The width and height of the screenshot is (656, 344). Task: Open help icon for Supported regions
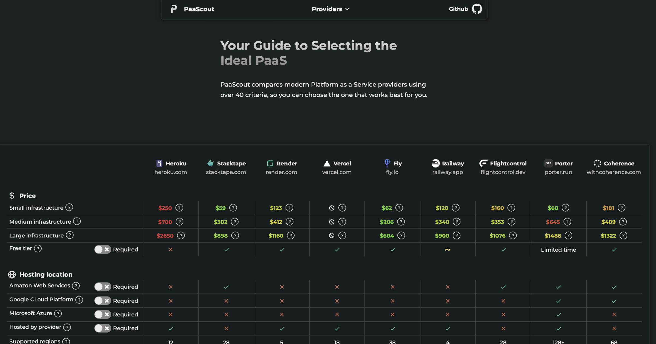[x=66, y=341]
